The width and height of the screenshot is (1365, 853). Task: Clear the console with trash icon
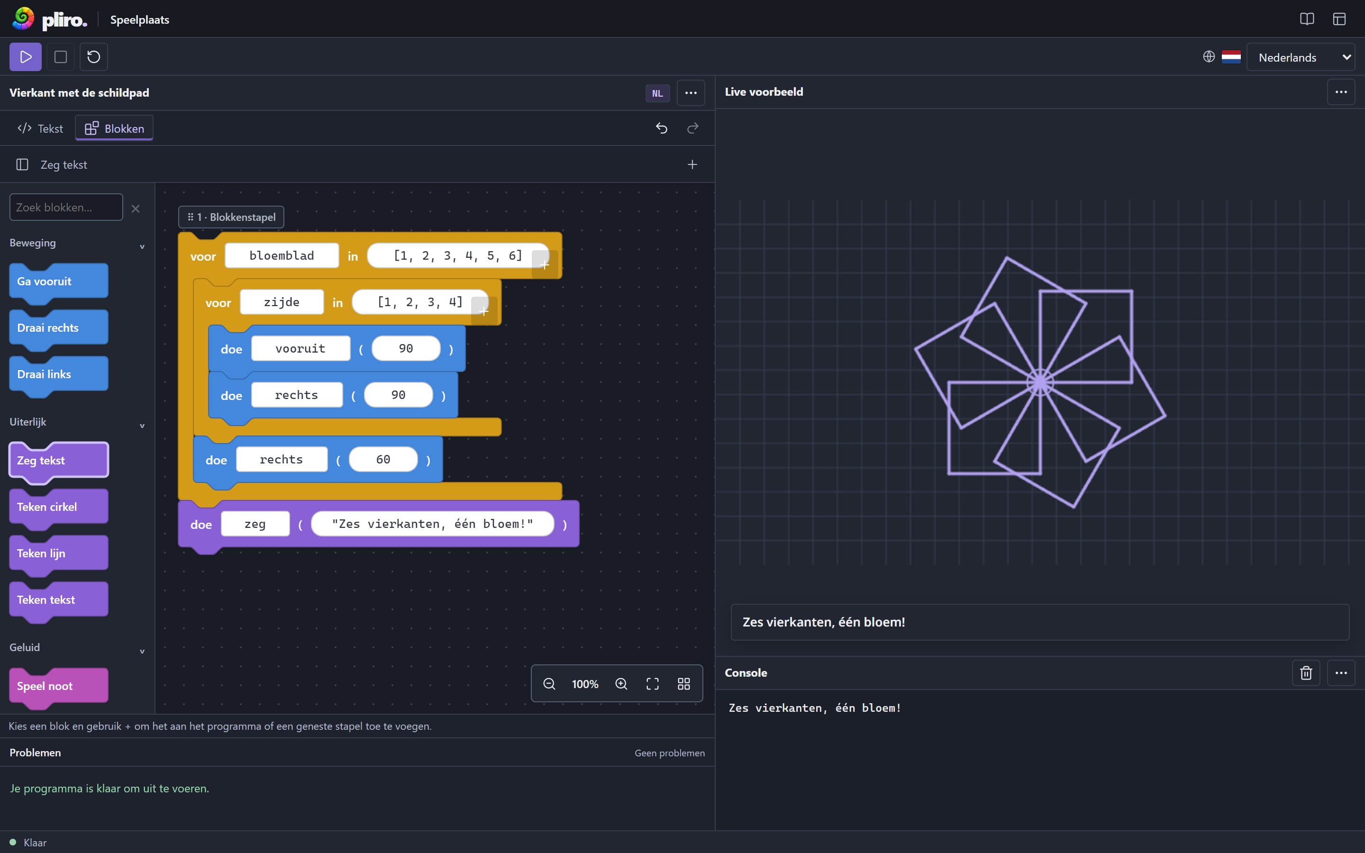[x=1306, y=673]
